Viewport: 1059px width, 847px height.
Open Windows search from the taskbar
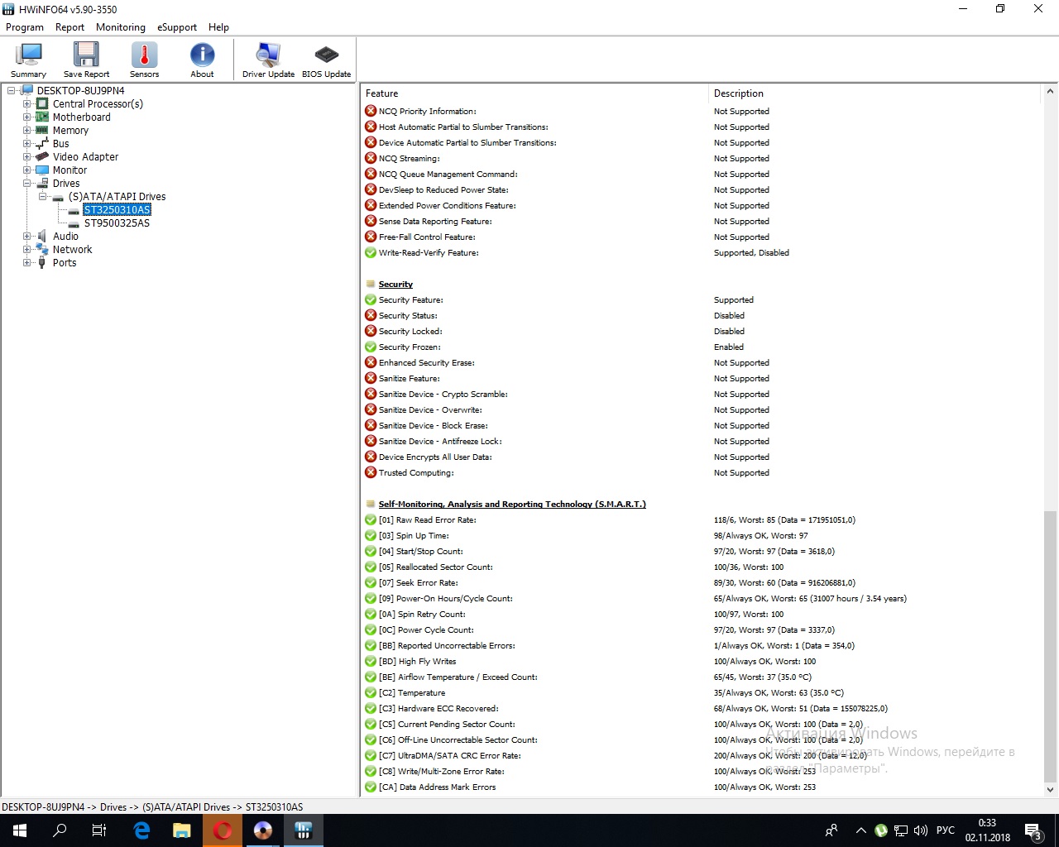pyautogui.click(x=60, y=830)
